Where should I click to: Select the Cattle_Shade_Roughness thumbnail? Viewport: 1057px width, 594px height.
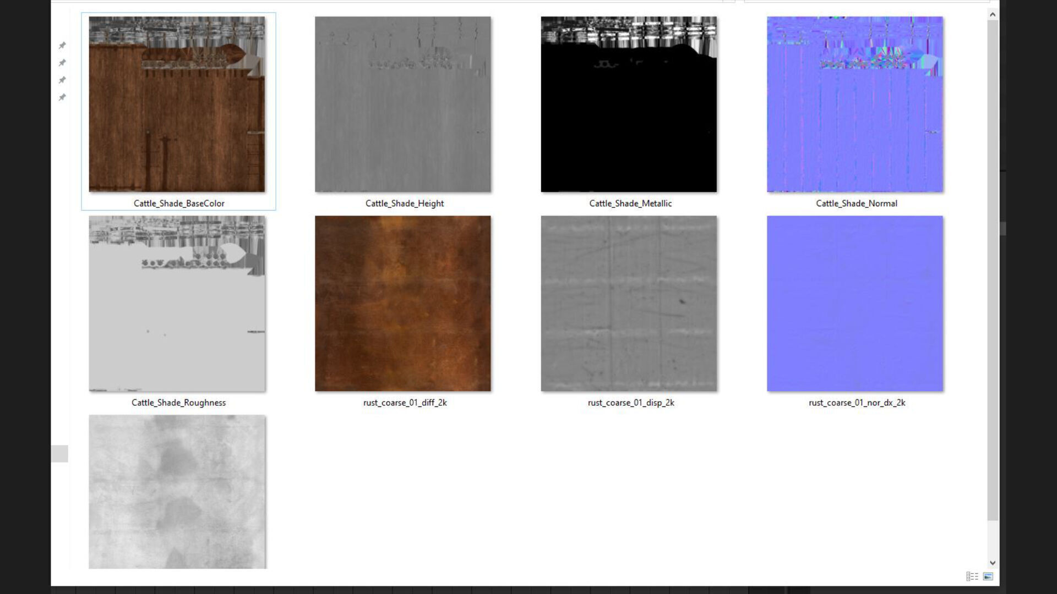point(177,304)
